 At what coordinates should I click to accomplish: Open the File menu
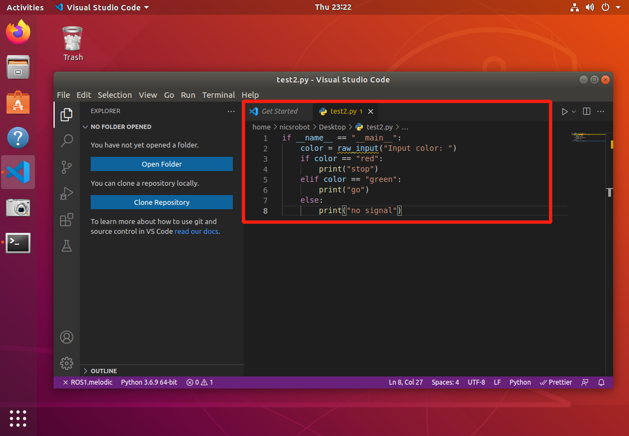tap(63, 95)
